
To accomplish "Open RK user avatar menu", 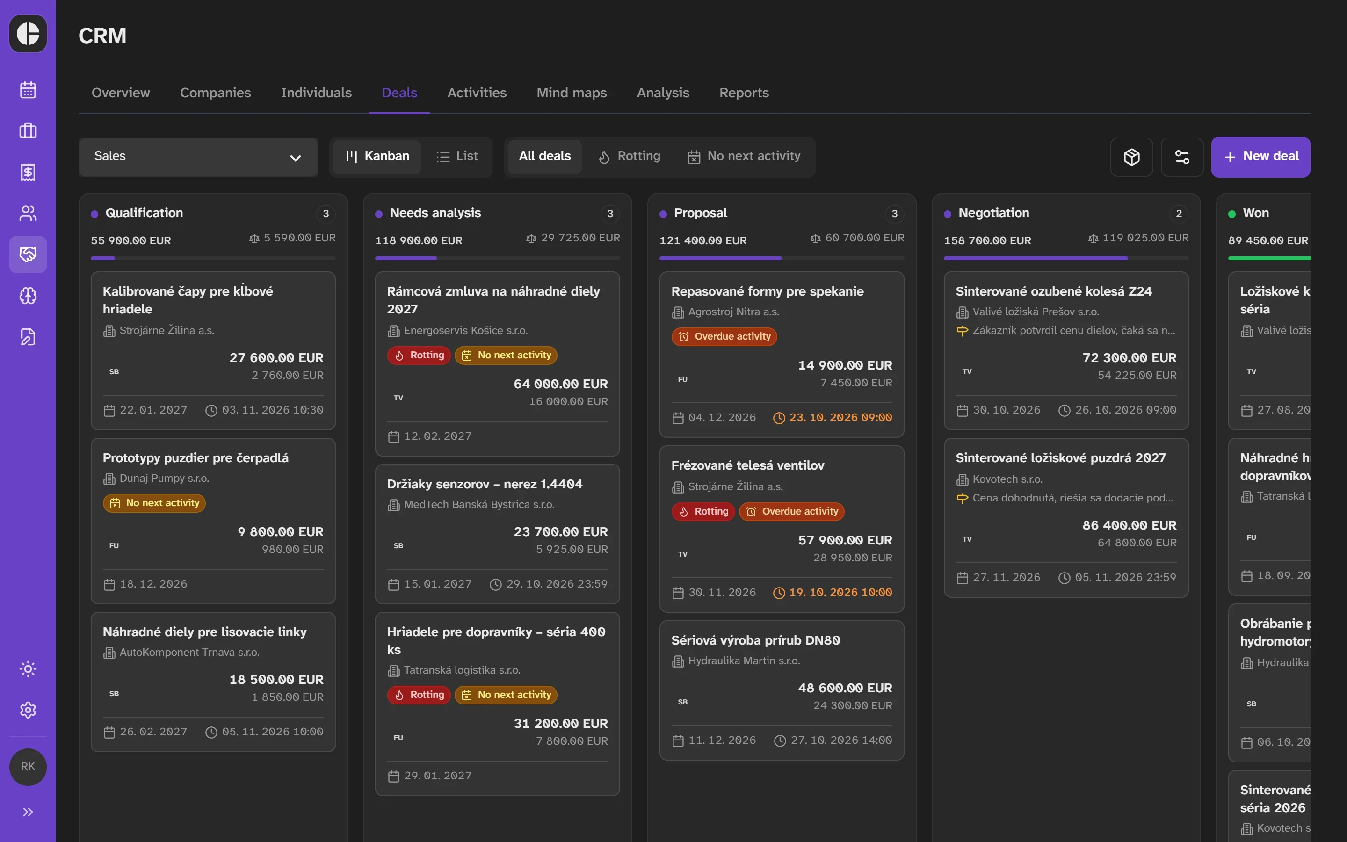I will [28, 767].
